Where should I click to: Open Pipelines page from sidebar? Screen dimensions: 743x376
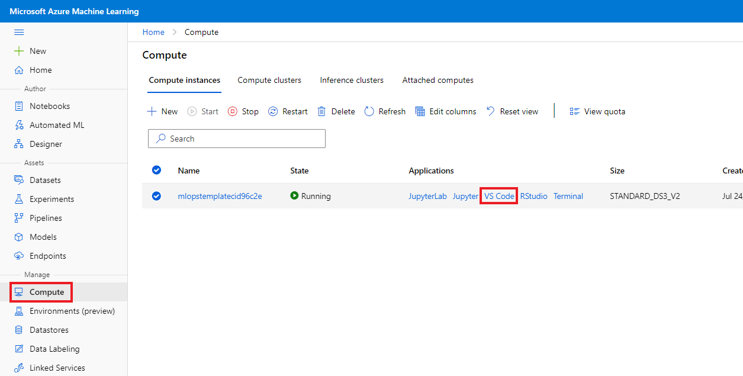tap(46, 218)
